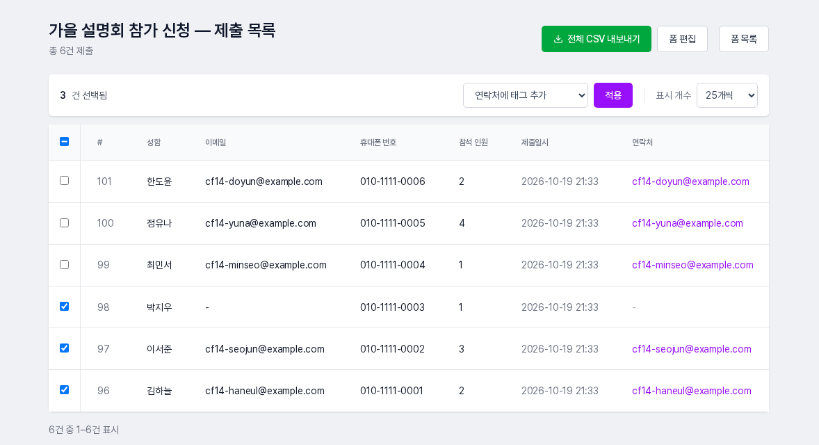The height and width of the screenshot is (445, 819).
Task: Click attendee count 4 in 정유나 row
Action: click(462, 223)
